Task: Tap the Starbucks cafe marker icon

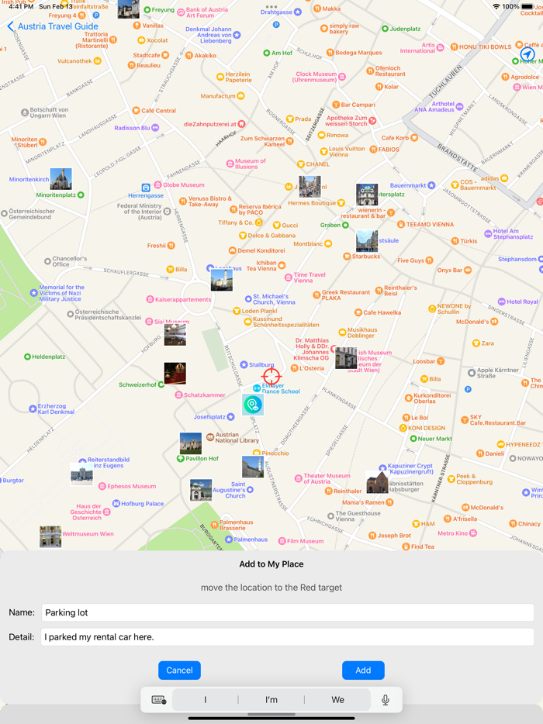Action: tap(347, 257)
